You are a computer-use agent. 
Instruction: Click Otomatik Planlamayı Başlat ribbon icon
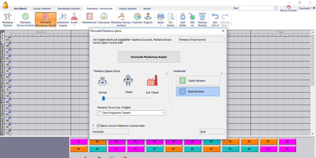(x=46, y=20)
